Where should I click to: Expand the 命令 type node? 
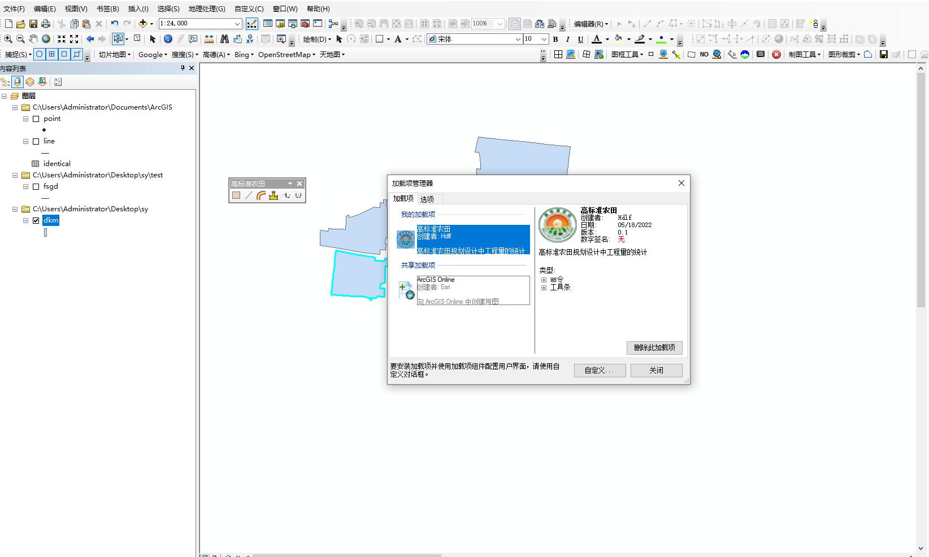tap(544, 280)
